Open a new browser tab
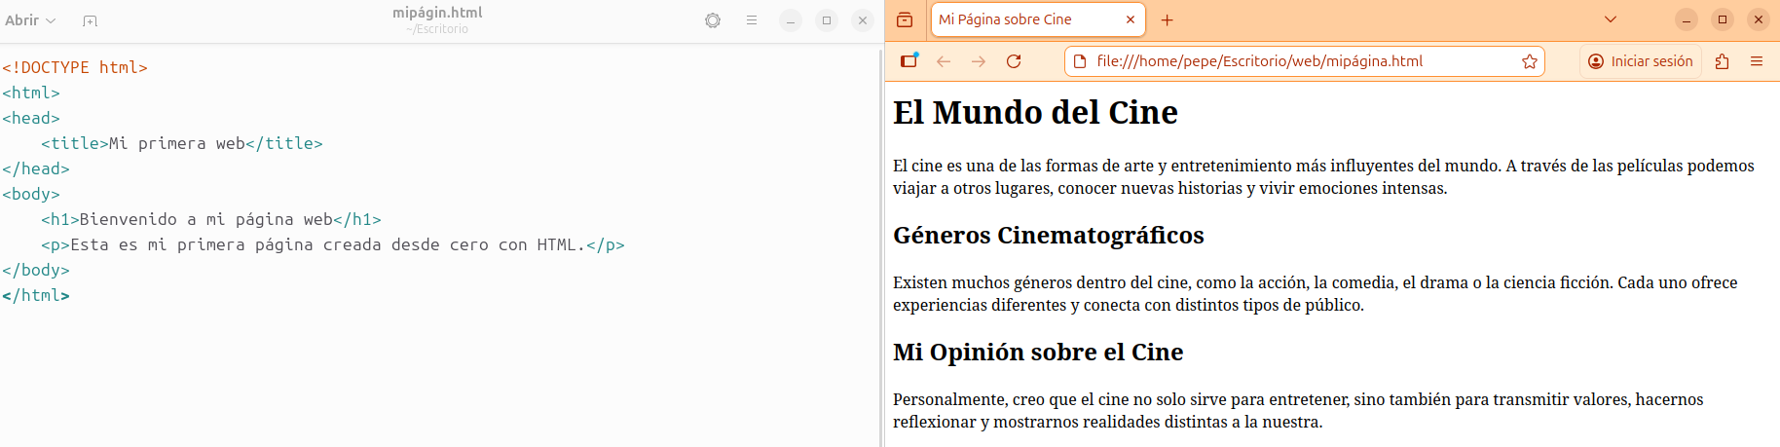This screenshot has height=447, width=1780. [1168, 19]
